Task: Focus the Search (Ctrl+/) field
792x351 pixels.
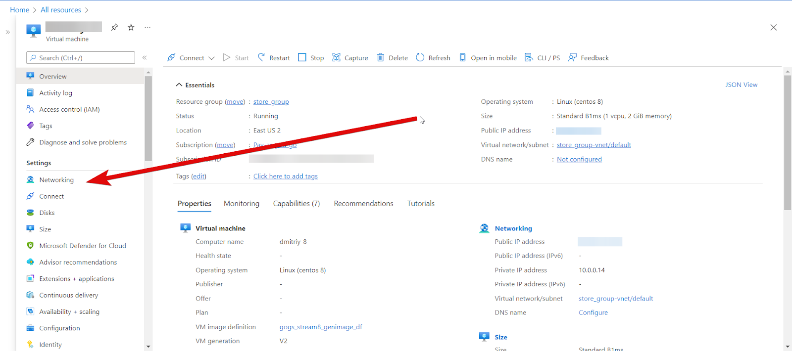Action: (x=81, y=58)
